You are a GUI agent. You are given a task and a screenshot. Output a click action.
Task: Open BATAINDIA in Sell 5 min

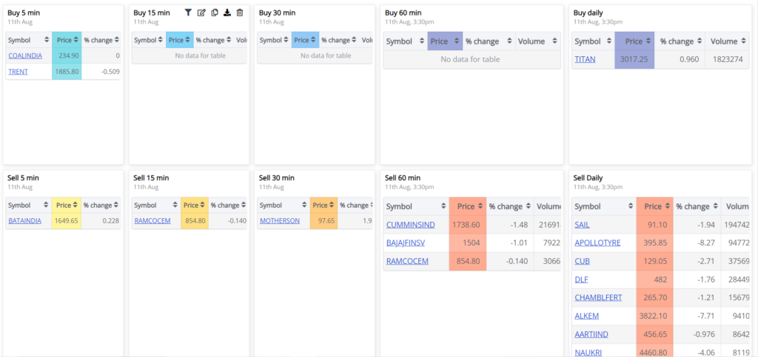point(25,220)
